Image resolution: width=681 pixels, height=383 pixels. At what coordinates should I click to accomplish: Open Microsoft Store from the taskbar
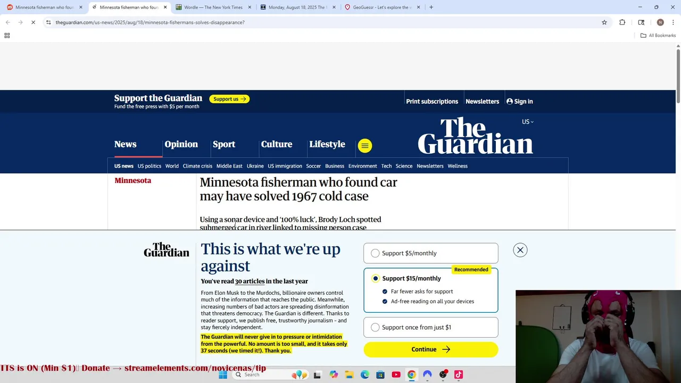(380, 374)
